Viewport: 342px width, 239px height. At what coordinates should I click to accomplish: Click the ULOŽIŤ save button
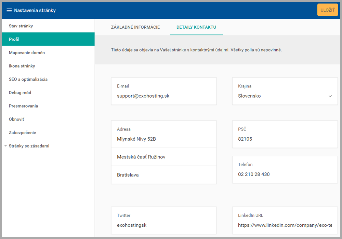click(x=327, y=10)
